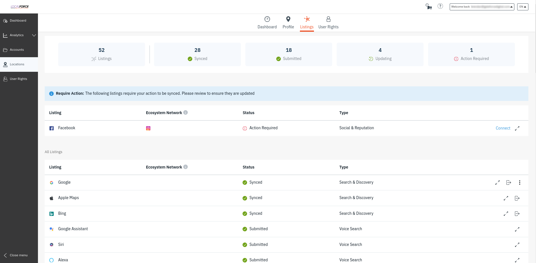Image resolution: width=536 pixels, height=263 pixels.
Task: Expand the Siri listing details
Action: click(517, 245)
